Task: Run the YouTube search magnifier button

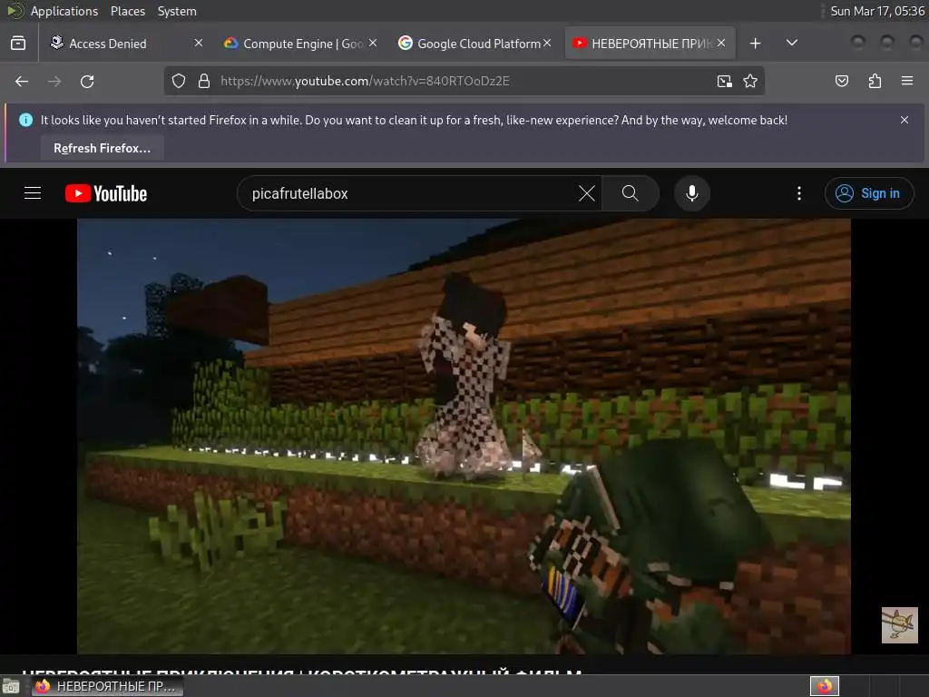Action: [x=631, y=193]
